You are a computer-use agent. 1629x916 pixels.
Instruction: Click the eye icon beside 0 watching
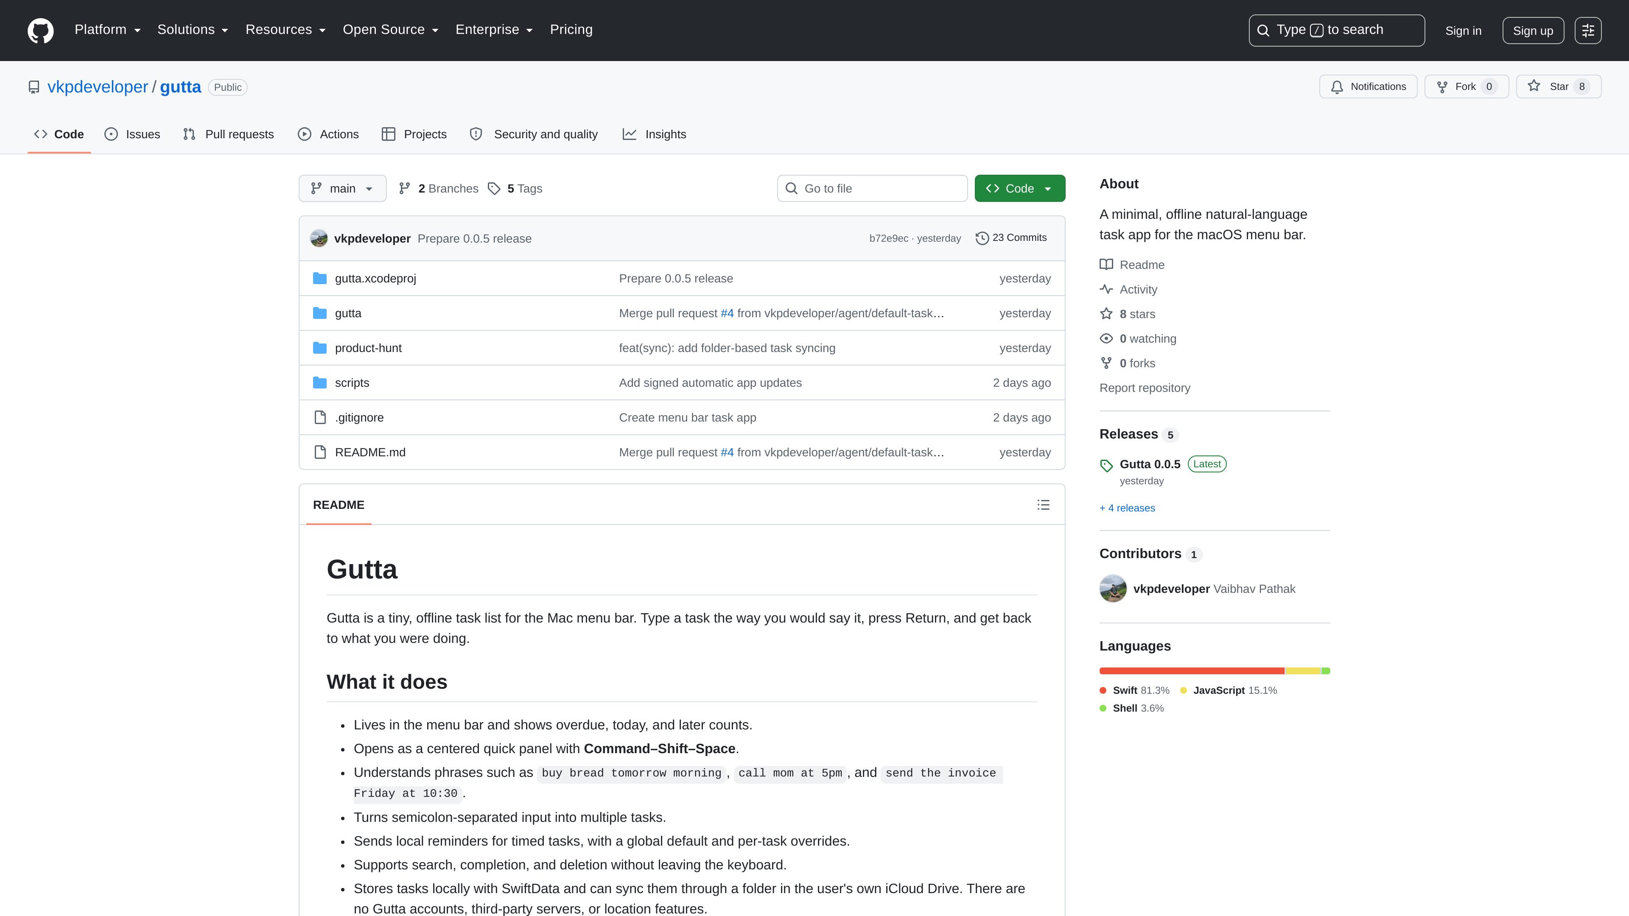[1106, 338]
